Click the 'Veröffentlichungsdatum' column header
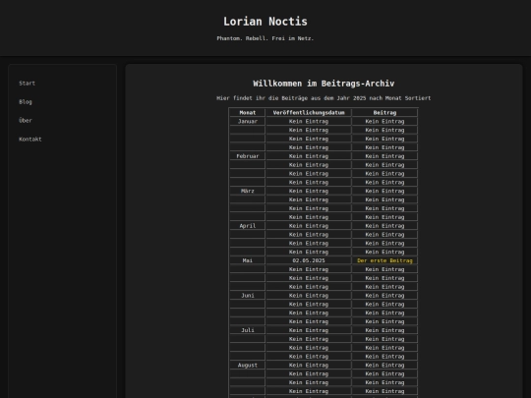531x398 pixels. coord(309,113)
